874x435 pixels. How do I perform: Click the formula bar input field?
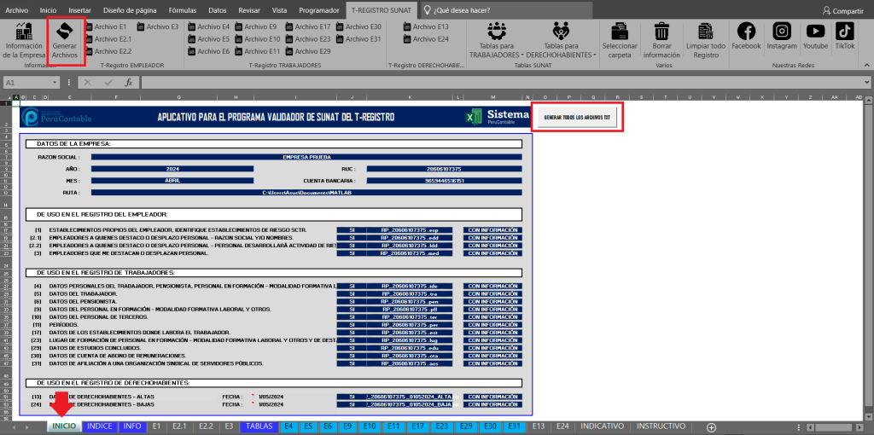(x=501, y=83)
